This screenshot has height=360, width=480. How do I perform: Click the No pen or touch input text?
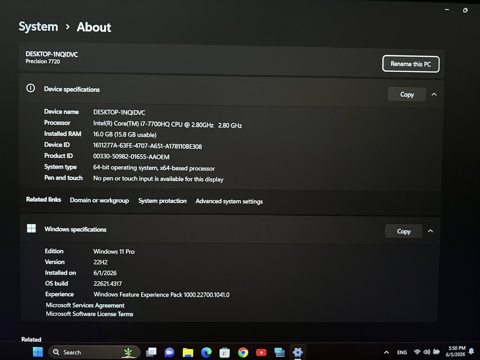(158, 179)
